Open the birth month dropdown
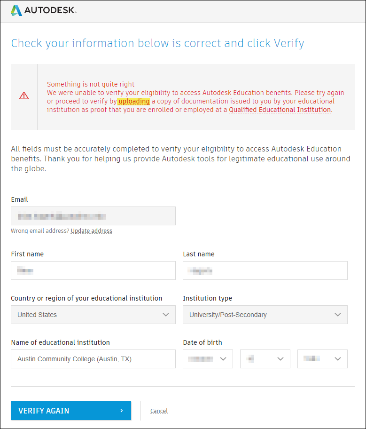The height and width of the screenshot is (429, 366). pyautogui.click(x=208, y=359)
